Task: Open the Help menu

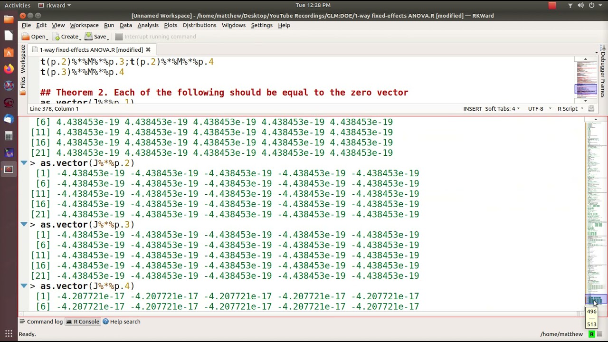Action: (x=284, y=25)
